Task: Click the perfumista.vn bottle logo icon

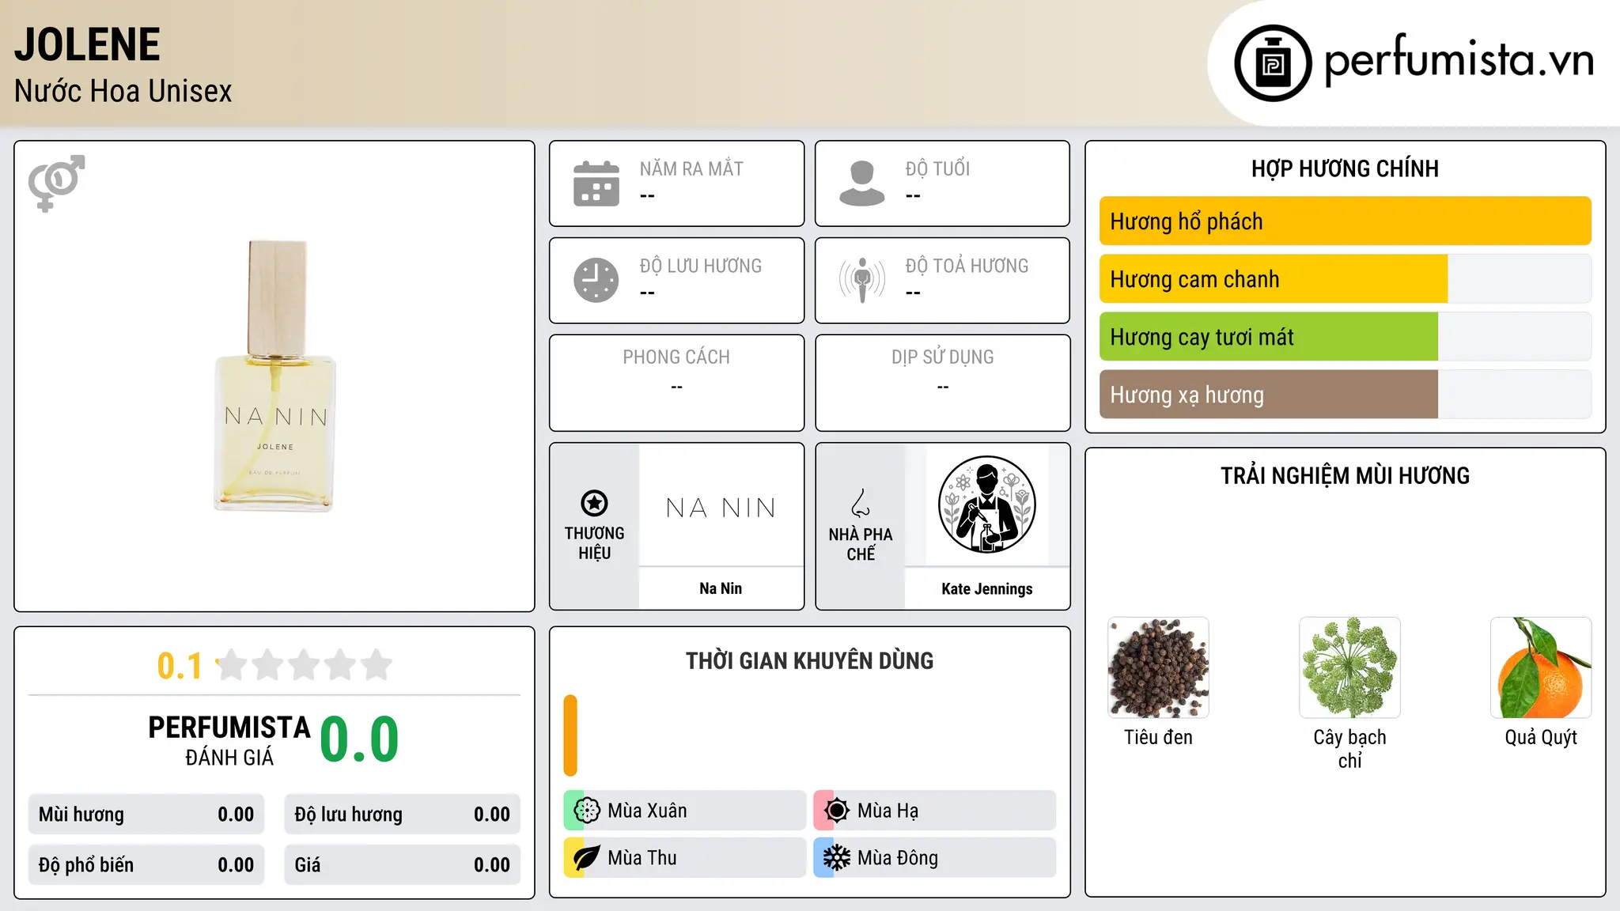Action: [x=1273, y=63]
